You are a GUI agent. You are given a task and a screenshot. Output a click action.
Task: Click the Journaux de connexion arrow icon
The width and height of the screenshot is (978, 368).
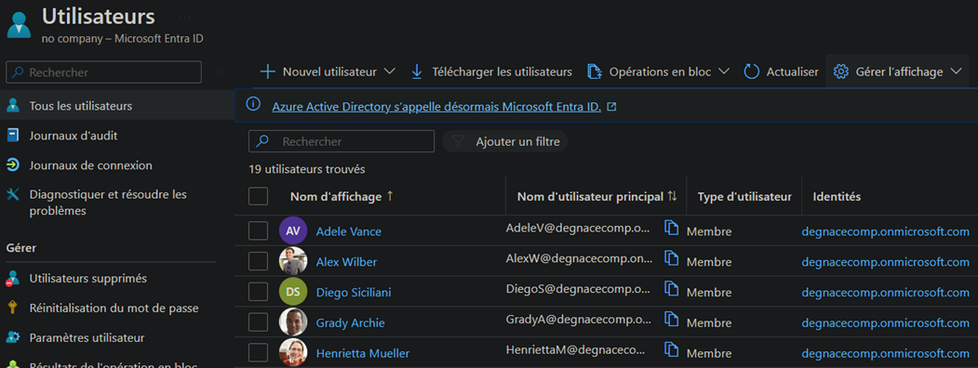(13, 165)
